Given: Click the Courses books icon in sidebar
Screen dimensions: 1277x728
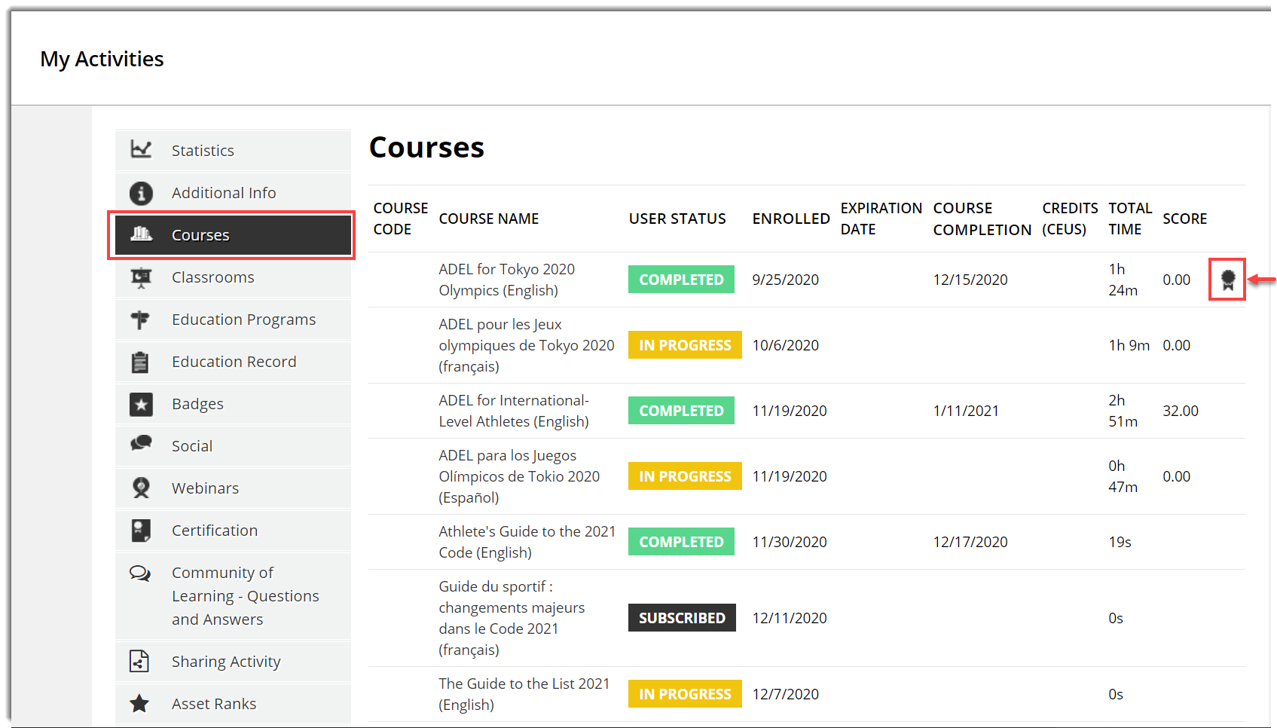Looking at the screenshot, I should tap(141, 234).
